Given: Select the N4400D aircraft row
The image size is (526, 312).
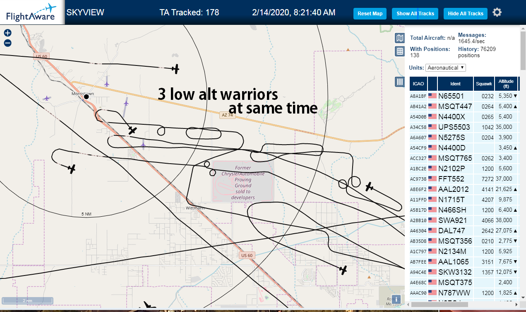Looking at the screenshot, I should [464, 148].
